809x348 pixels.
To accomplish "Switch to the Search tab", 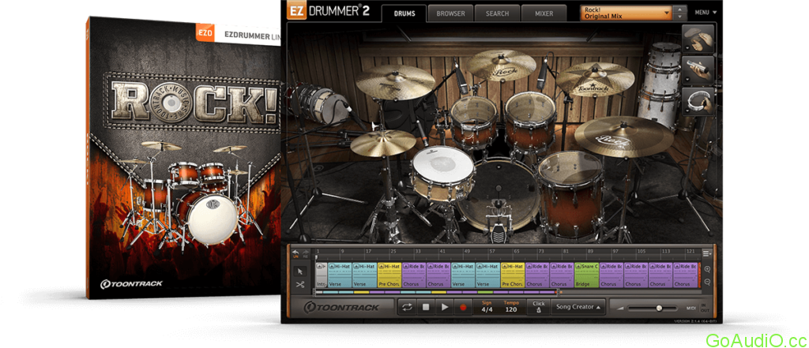I will (x=497, y=13).
